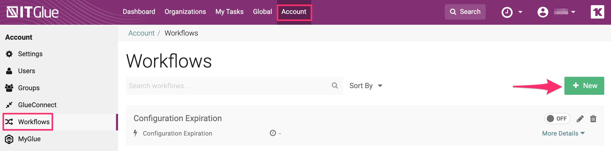The width and height of the screenshot is (611, 151).
Task: Open the Organizations menu item
Action: pos(185,12)
